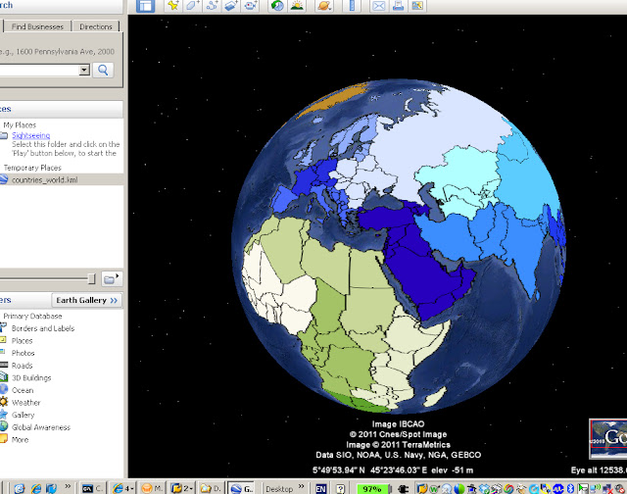This screenshot has width=627, height=494.
Task: Open the Internet Explorer taskbar group
Action: point(122,488)
